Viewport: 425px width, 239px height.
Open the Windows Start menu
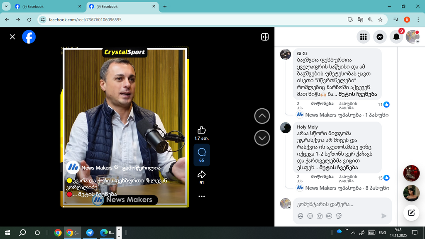coord(7,232)
